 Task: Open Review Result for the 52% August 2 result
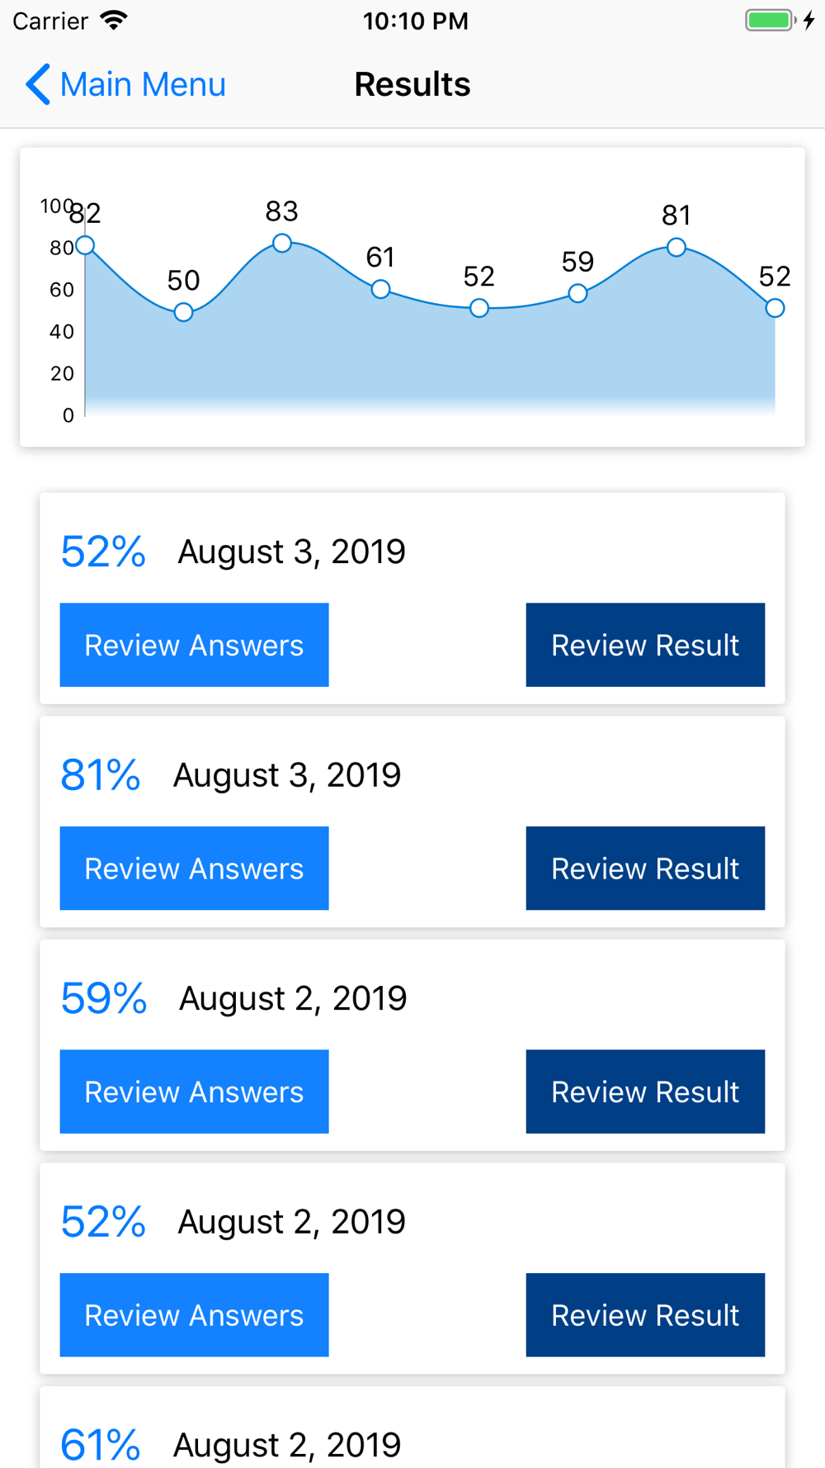click(x=645, y=1315)
